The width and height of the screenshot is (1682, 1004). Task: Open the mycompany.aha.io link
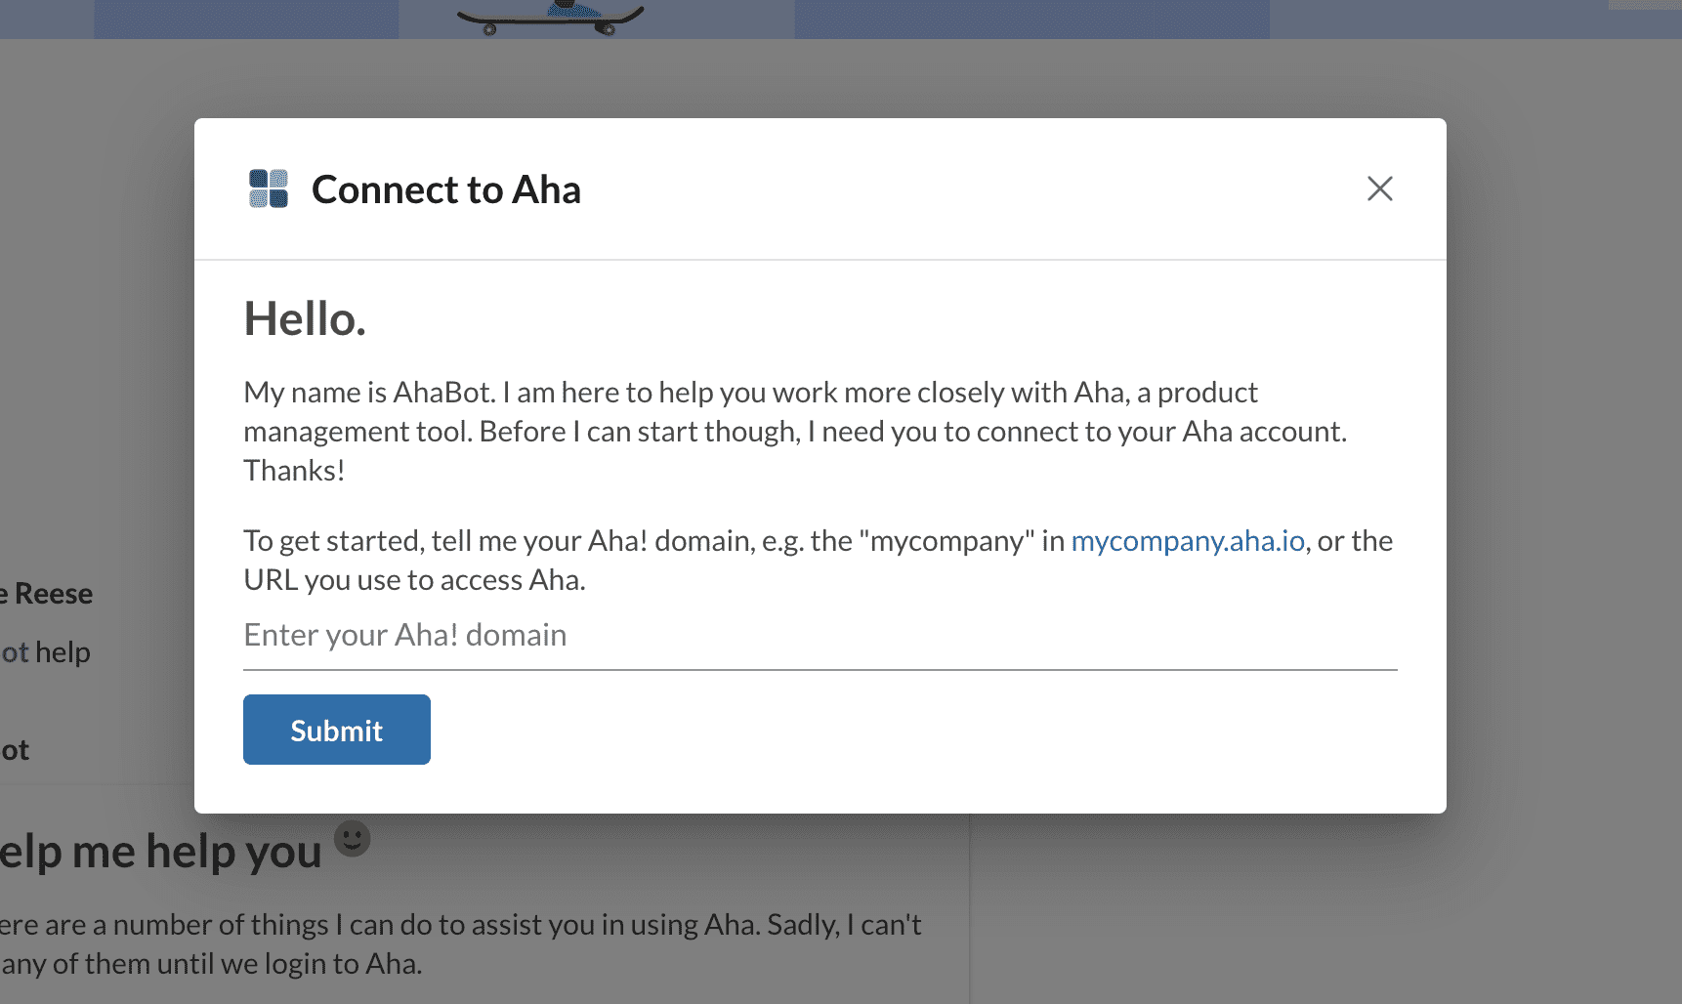pyautogui.click(x=1188, y=541)
